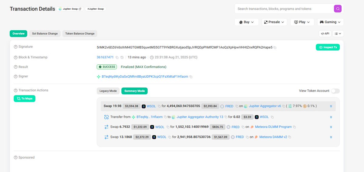Click the $826.75 value badge
Viewport: 364px width, 172px height.
pyautogui.click(x=218, y=127)
